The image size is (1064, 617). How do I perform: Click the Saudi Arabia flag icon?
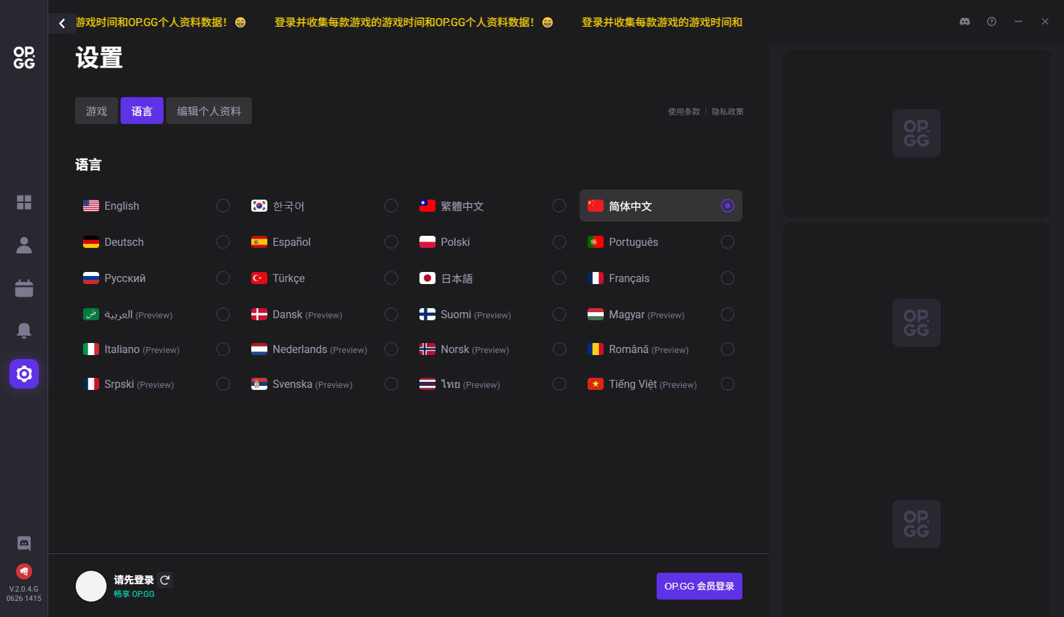(91, 314)
